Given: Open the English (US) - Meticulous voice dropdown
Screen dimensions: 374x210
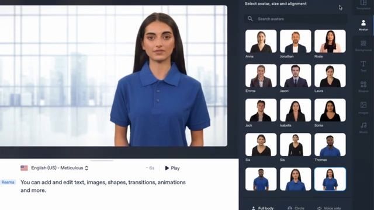Looking at the screenshot, I should [x=60, y=168].
